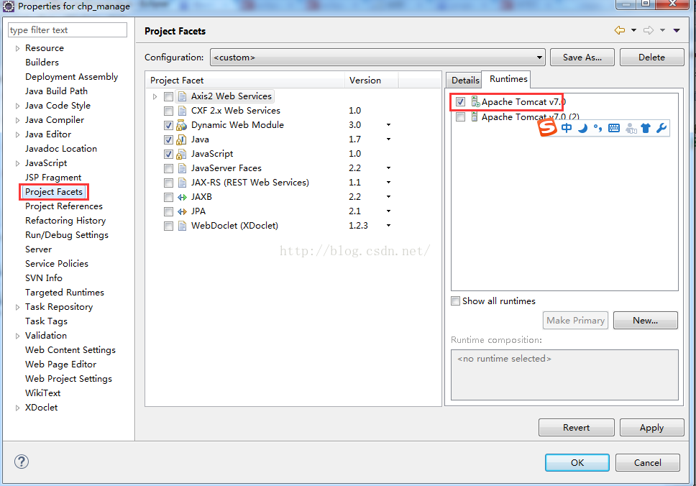Viewport: 696px width, 486px height.
Task: Open the JavaServer Faces version dropdown
Action: (x=388, y=168)
